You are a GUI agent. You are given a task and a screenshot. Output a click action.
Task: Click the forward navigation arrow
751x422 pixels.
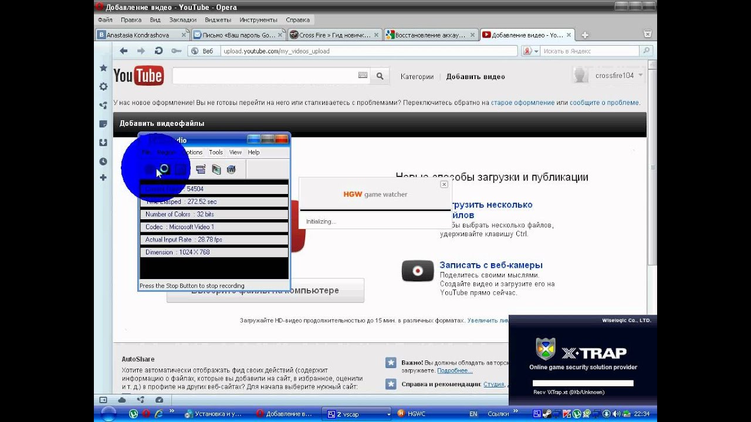(x=141, y=51)
